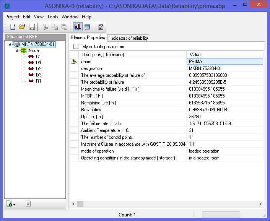Image resolution: width=270 pixels, height=221 pixels.
Task: Open the Project menu
Action: point(12,17)
